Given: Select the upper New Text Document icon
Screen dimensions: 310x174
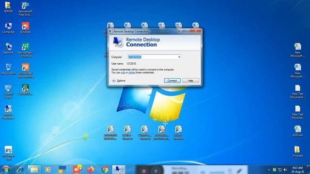Looking at the screenshot, I should (x=297, y=92).
